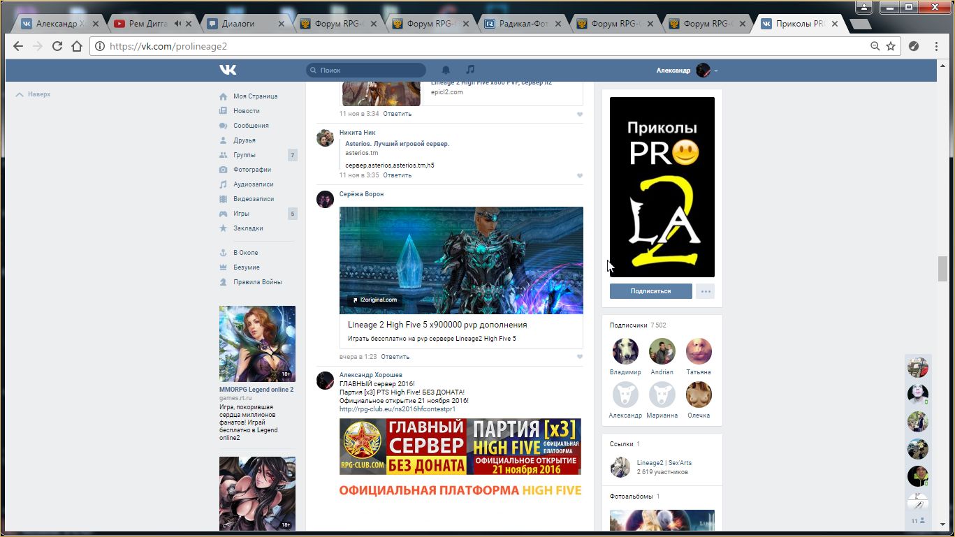This screenshot has height=537, width=955.
Task: Like Серёжа Ворон's post with heart
Action: [x=580, y=357]
